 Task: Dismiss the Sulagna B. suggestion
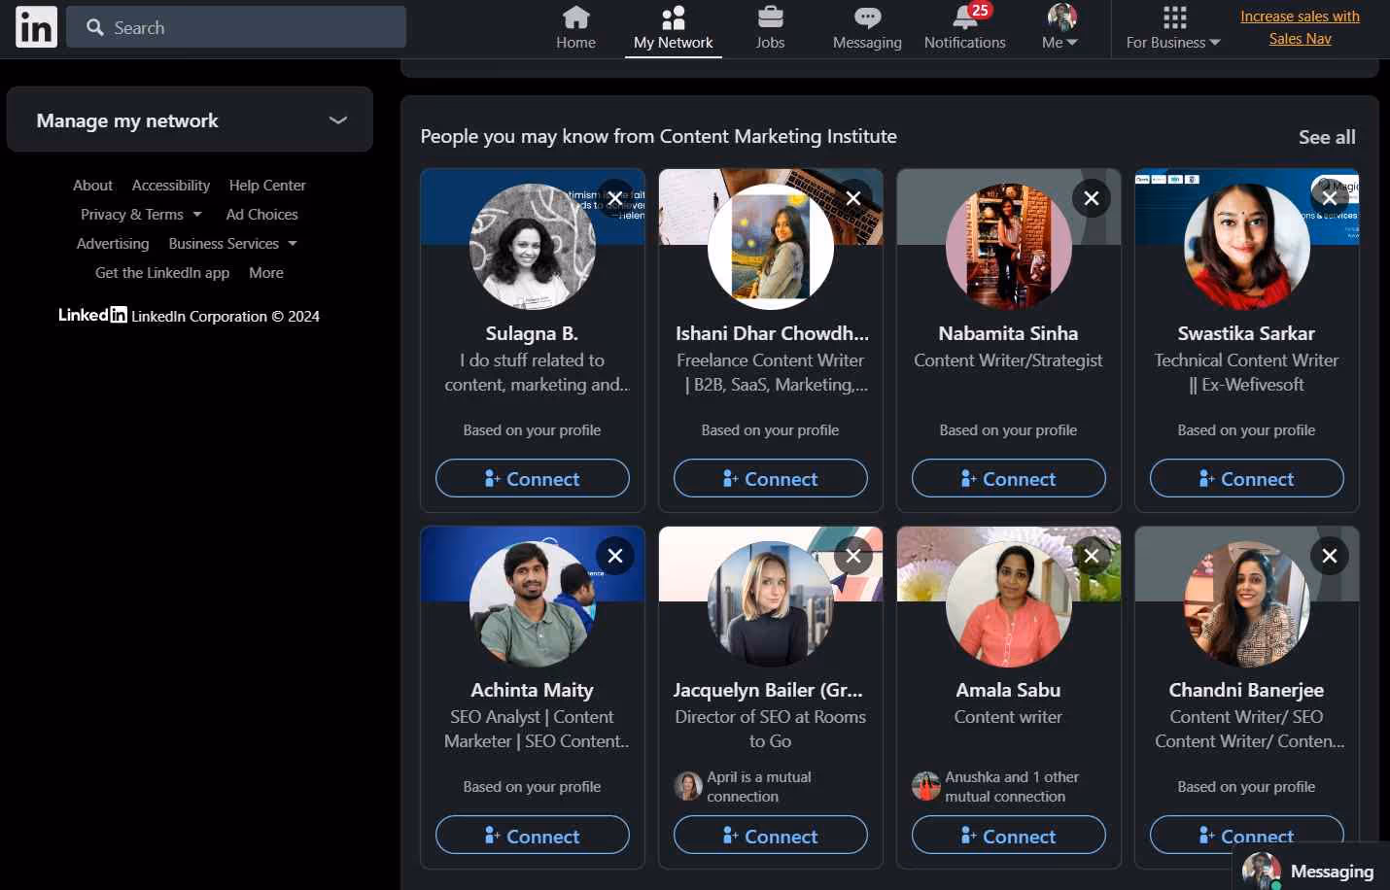[614, 197]
